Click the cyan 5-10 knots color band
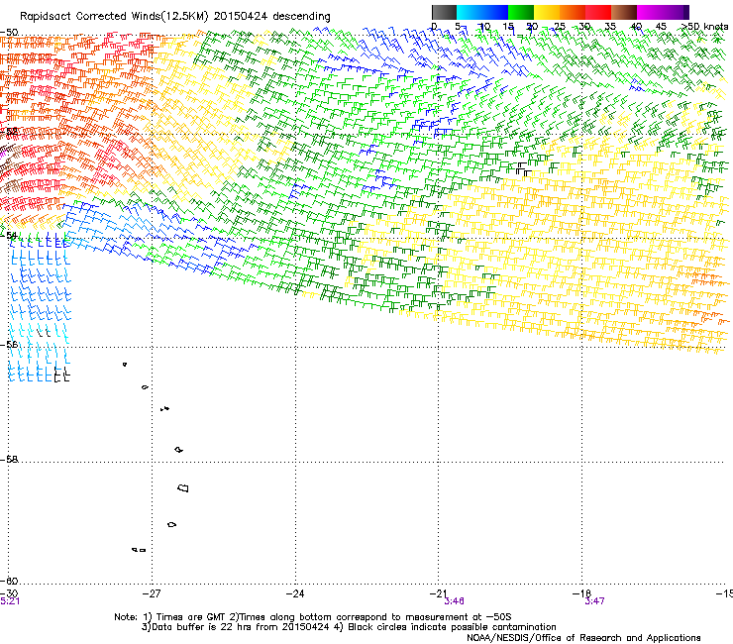The image size is (733, 644). click(x=470, y=12)
